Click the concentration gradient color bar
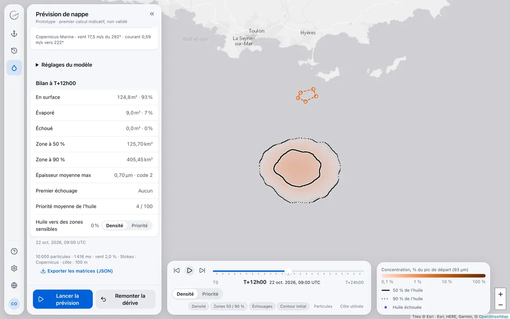This screenshot has height=319, width=510. coord(433,276)
